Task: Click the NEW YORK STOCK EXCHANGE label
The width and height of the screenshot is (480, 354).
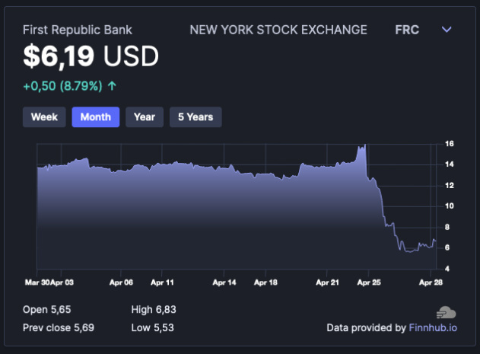Action: pos(278,30)
